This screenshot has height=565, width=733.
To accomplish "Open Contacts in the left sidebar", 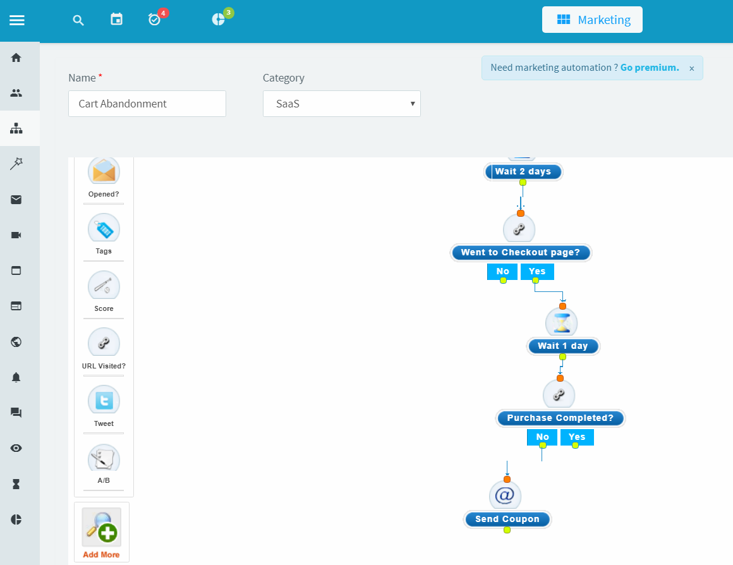I will 16,93.
